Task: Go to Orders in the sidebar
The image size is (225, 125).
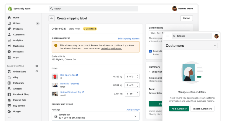Action: (x=17, y=23)
